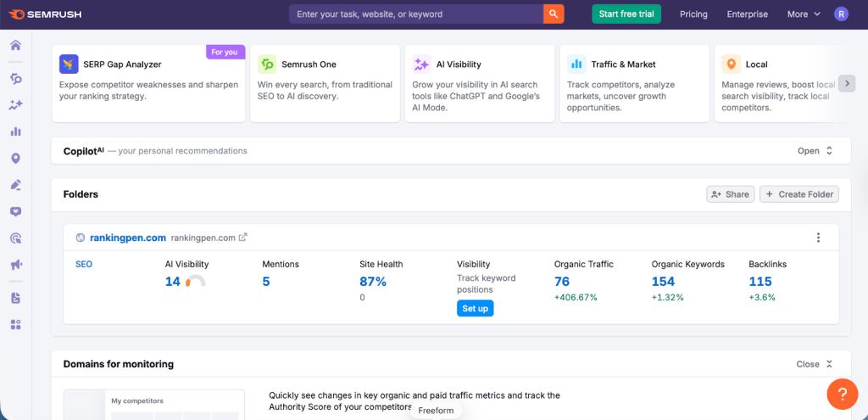Viewport: 868px width, 420px height.
Task: Open the bar chart icon in sidebar
Action: [x=15, y=132]
